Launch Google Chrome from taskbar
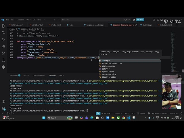This screenshot has height=138, width=184. (x=123, y=118)
